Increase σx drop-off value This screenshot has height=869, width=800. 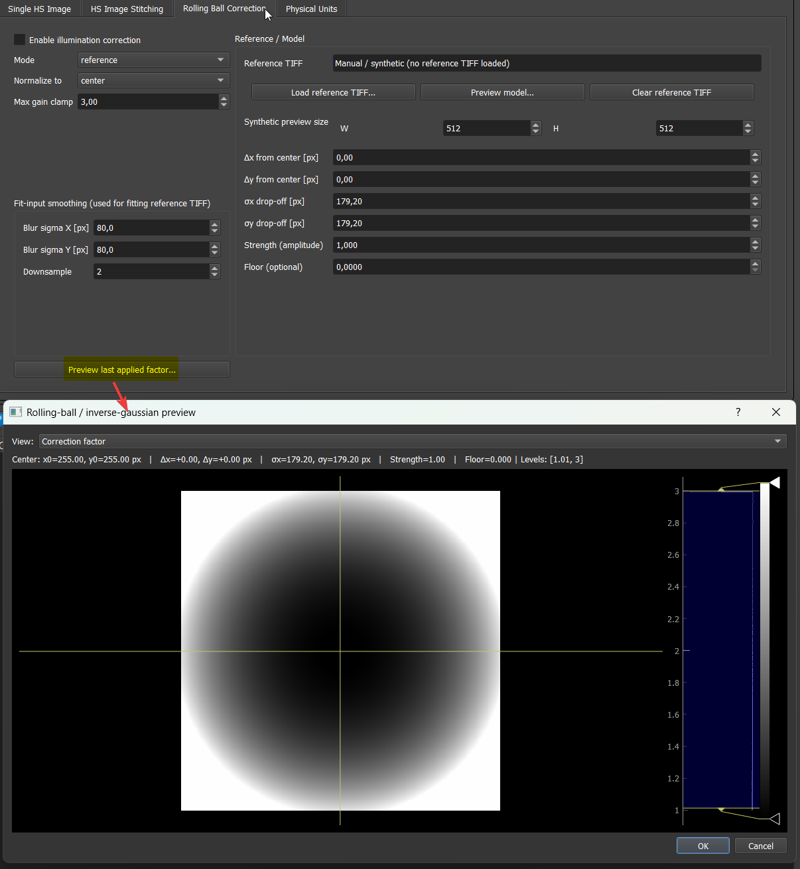pos(755,198)
